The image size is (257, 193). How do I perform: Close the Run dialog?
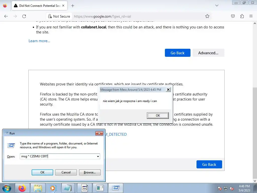99,133
